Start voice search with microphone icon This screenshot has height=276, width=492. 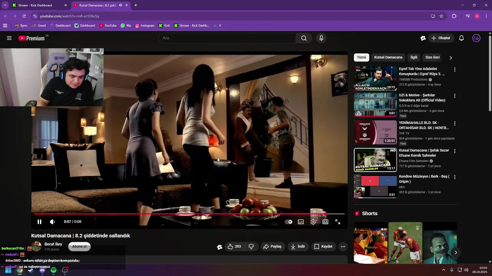[321, 38]
